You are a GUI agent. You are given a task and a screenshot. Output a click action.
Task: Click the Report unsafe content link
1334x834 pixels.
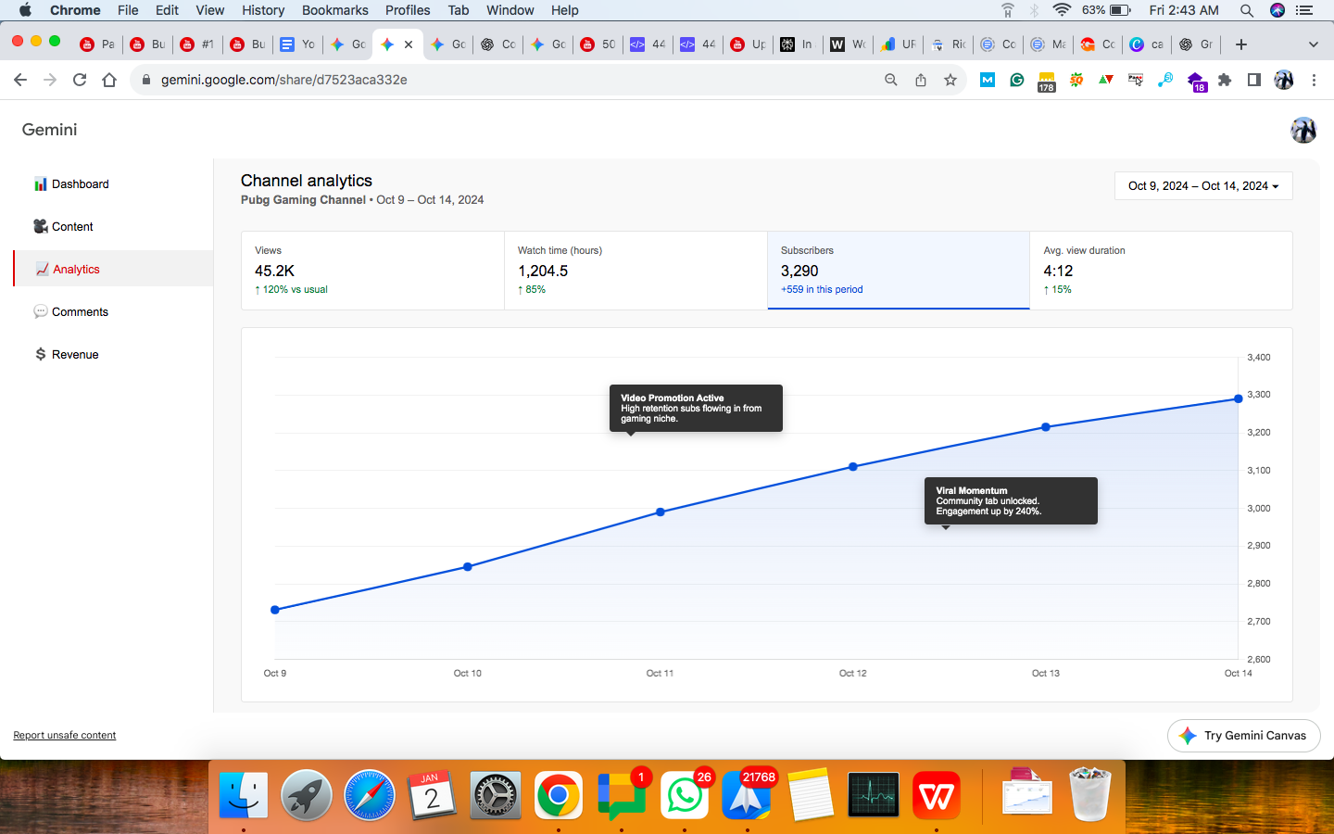[x=64, y=735]
